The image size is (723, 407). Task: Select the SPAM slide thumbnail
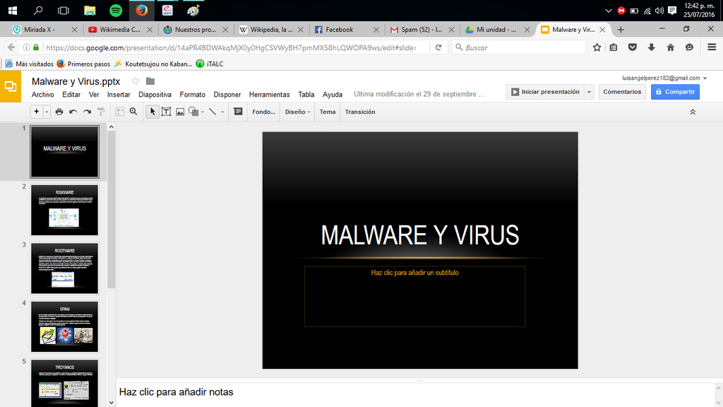point(64,326)
